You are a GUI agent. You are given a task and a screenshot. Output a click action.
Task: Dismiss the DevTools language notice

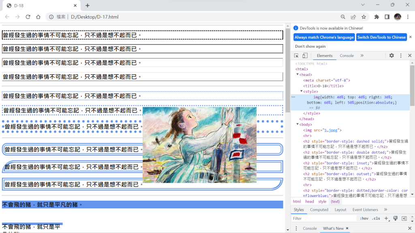[411, 37]
